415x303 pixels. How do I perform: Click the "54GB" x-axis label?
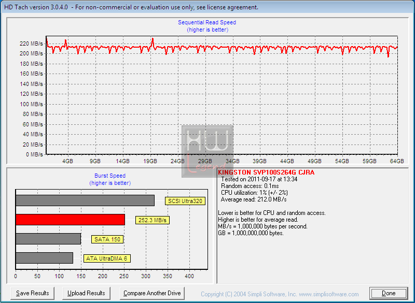pos(342,161)
